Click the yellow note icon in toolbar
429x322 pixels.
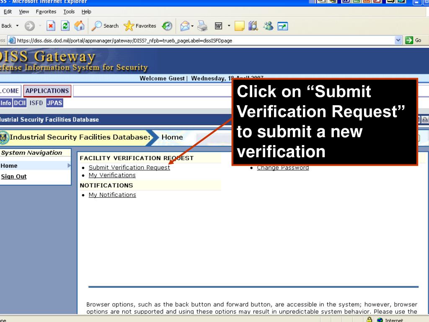[239, 26]
